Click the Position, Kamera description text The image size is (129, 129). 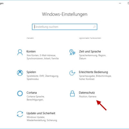[x=88, y=96]
